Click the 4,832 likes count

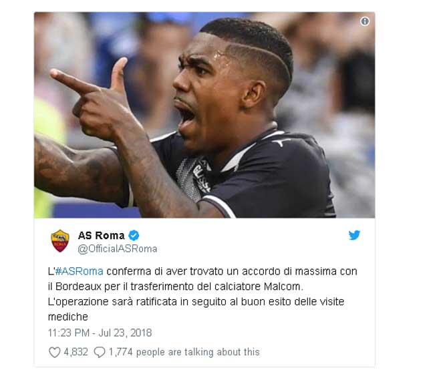point(76,352)
